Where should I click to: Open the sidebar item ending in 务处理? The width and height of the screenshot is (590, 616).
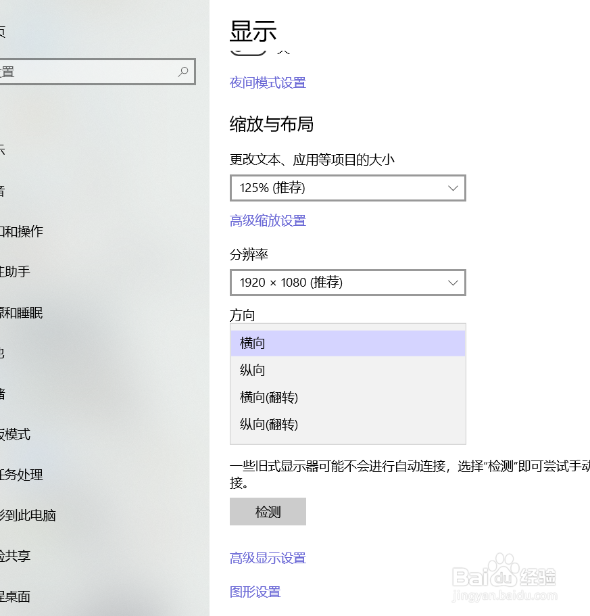pos(21,475)
